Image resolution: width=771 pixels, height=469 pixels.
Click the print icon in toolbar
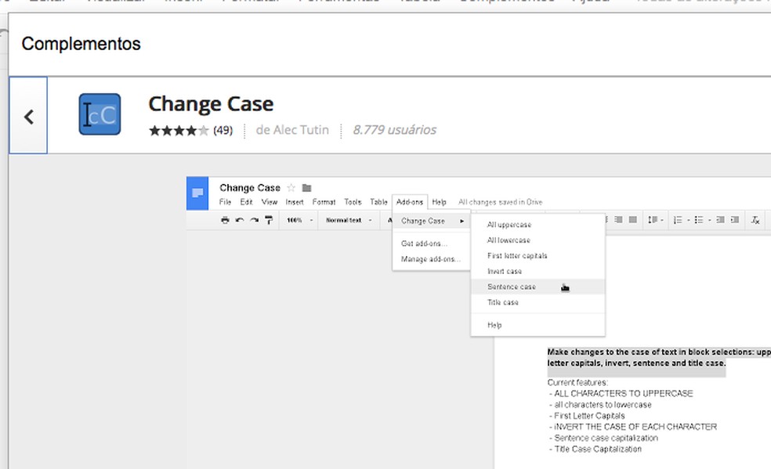225,221
